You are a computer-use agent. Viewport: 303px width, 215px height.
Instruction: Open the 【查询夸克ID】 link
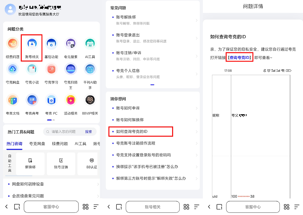click(240, 57)
